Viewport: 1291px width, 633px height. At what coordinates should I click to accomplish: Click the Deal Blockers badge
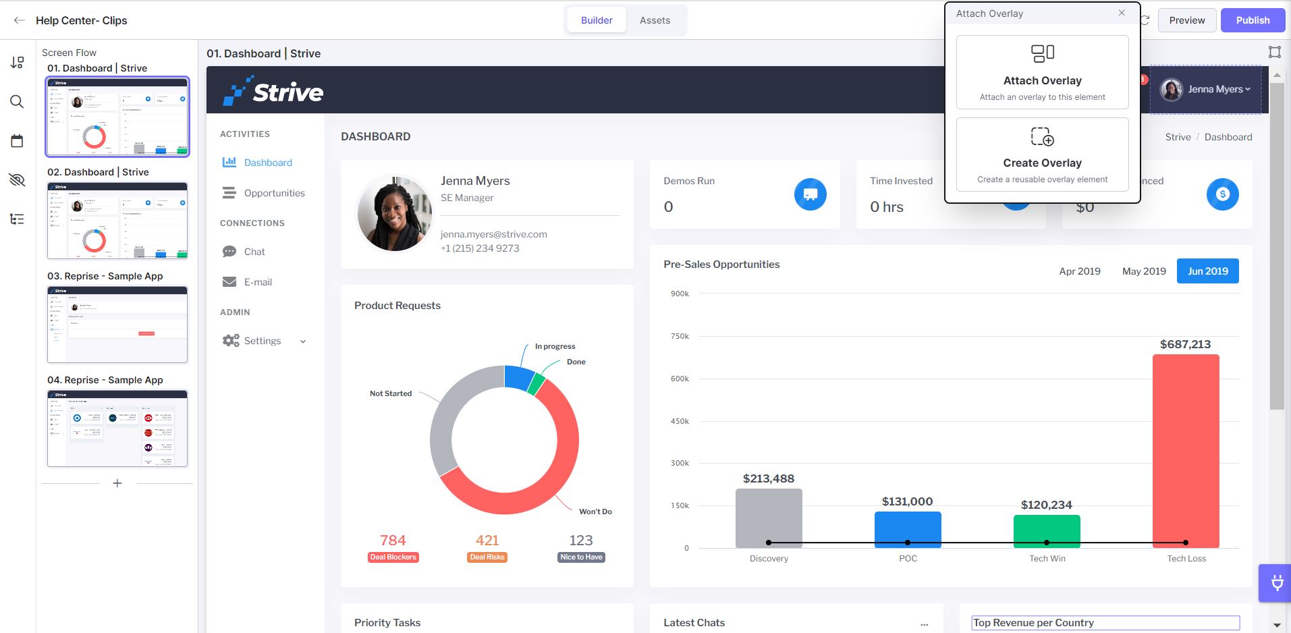393,557
